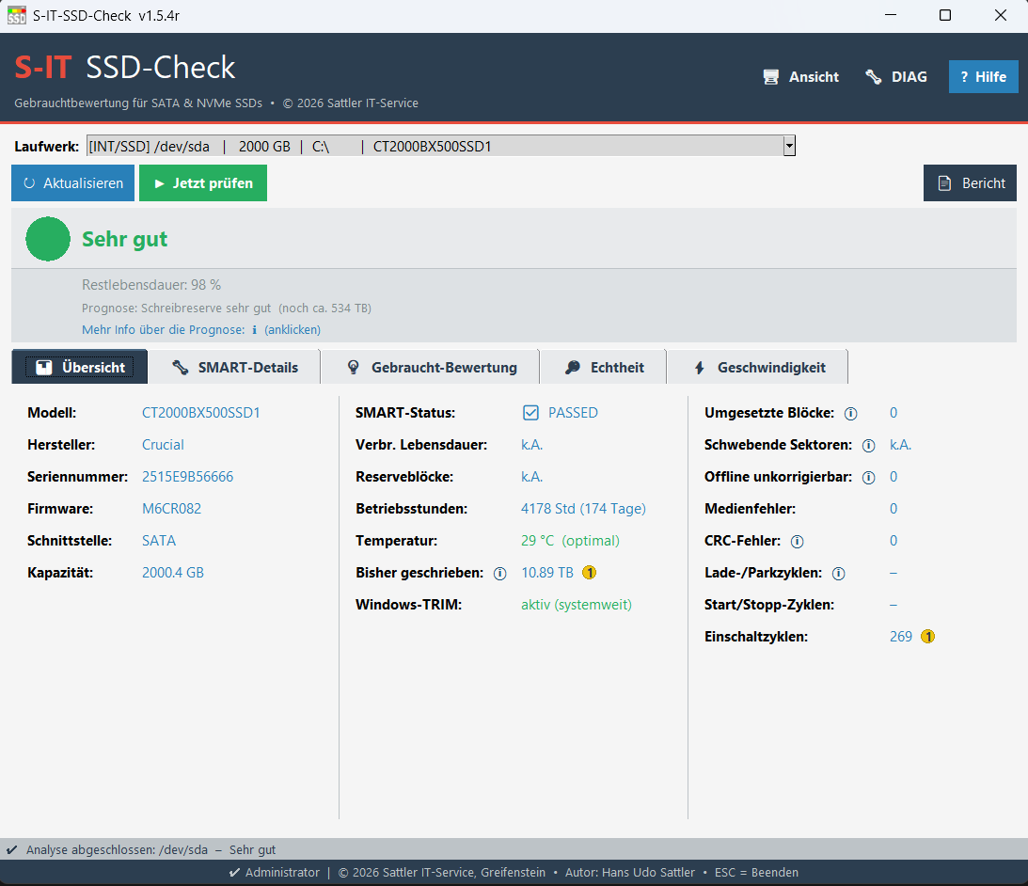Click the serial number 2515E9B56666

(x=187, y=477)
